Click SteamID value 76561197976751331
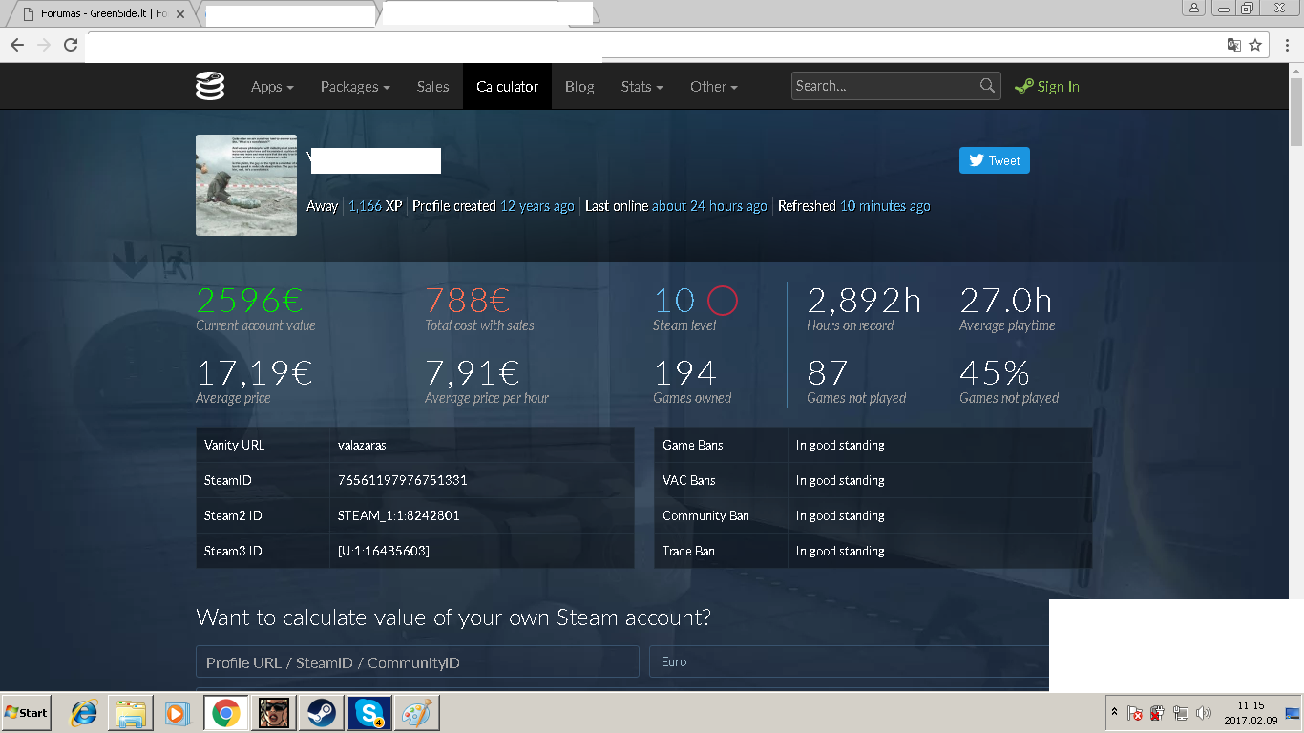The height and width of the screenshot is (733, 1304). click(402, 480)
